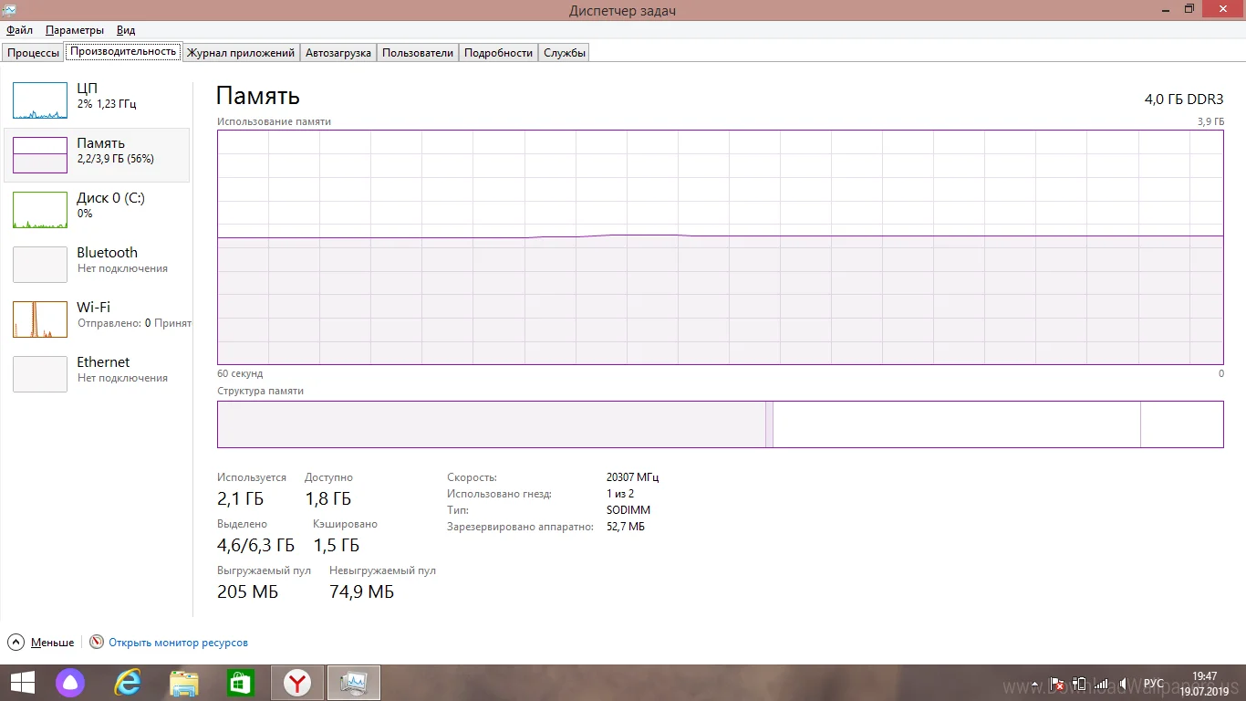Click the memory composition bar (Структура памяти)
Image resolution: width=1246 pixels, height=701 pixels.
click(720, 424)
